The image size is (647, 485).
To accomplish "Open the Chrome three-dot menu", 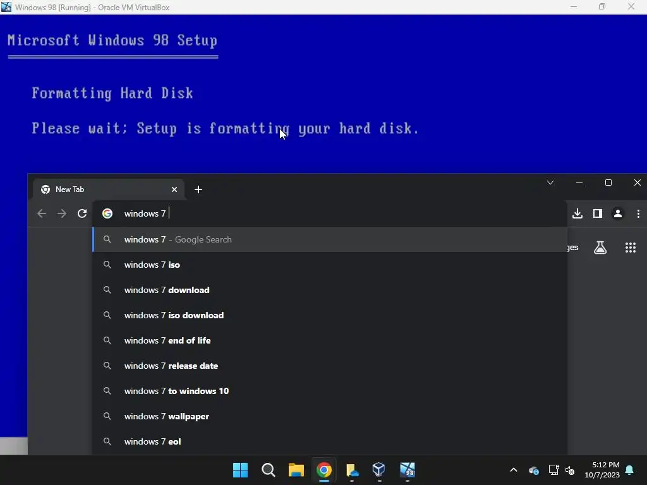I will 638,213.
